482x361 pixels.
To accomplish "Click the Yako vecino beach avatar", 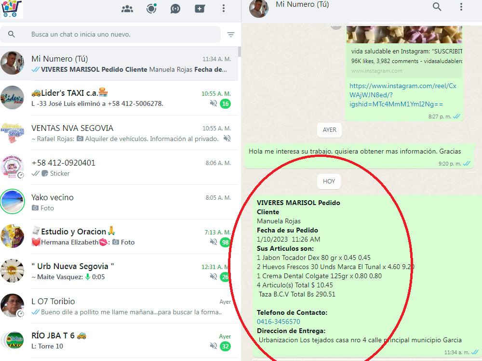I will pyautogui.click(x=13, y=201).
